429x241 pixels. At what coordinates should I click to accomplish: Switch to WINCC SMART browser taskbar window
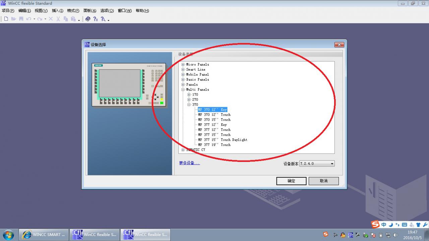44,235
